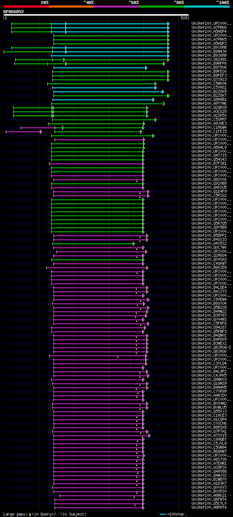Image resolution: width=233 pixels, height=517 pixels.
Task: Select the UniRef100_C5WU06 label
Action: (x=209, y=83)
